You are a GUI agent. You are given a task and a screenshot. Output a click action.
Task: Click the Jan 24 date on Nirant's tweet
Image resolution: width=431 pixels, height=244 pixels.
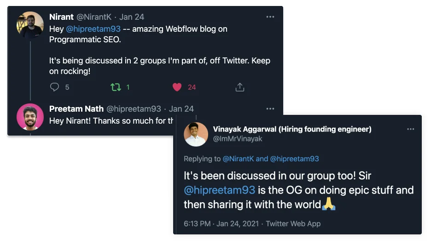pyautogui.click(x=132, y=17)
